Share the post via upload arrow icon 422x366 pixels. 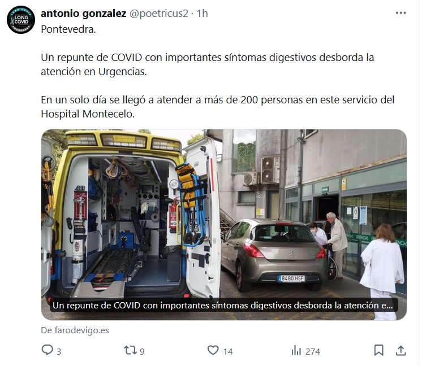(x=401, y=350)
